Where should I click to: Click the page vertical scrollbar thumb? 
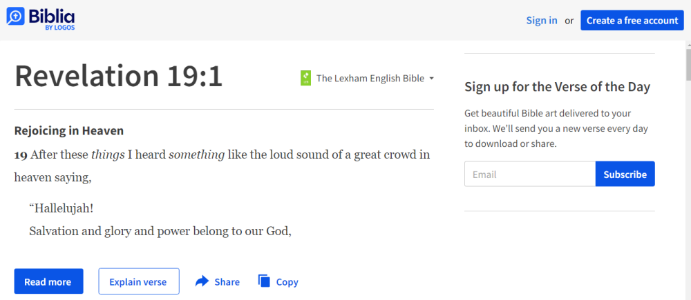click(x=688, y=65)
